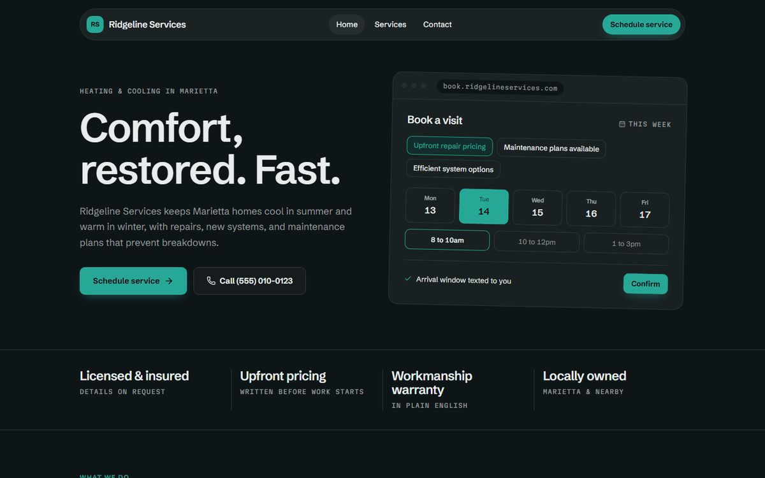Choose the 10 to 12pm time slot
The height and width of the screenshot is (478, 765).
click(x=537, y=242)
